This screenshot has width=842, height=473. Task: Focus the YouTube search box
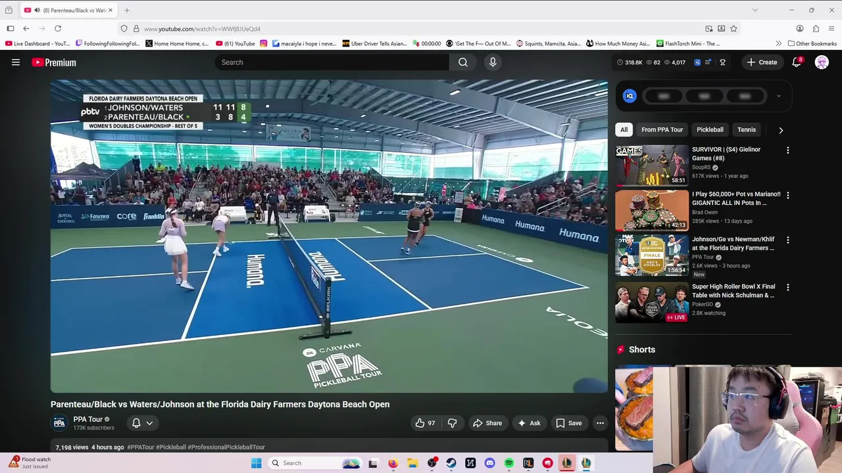tap(332, 62)
